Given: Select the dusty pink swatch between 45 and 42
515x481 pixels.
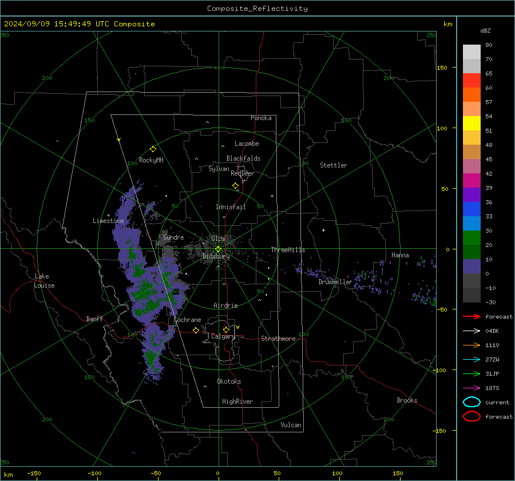Looking at the screenshot, I should [472, 166].
